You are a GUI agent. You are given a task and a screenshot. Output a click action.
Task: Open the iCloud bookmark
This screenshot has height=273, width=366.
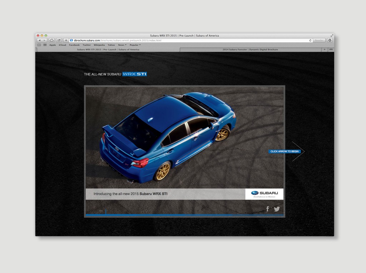coord(62,45)
